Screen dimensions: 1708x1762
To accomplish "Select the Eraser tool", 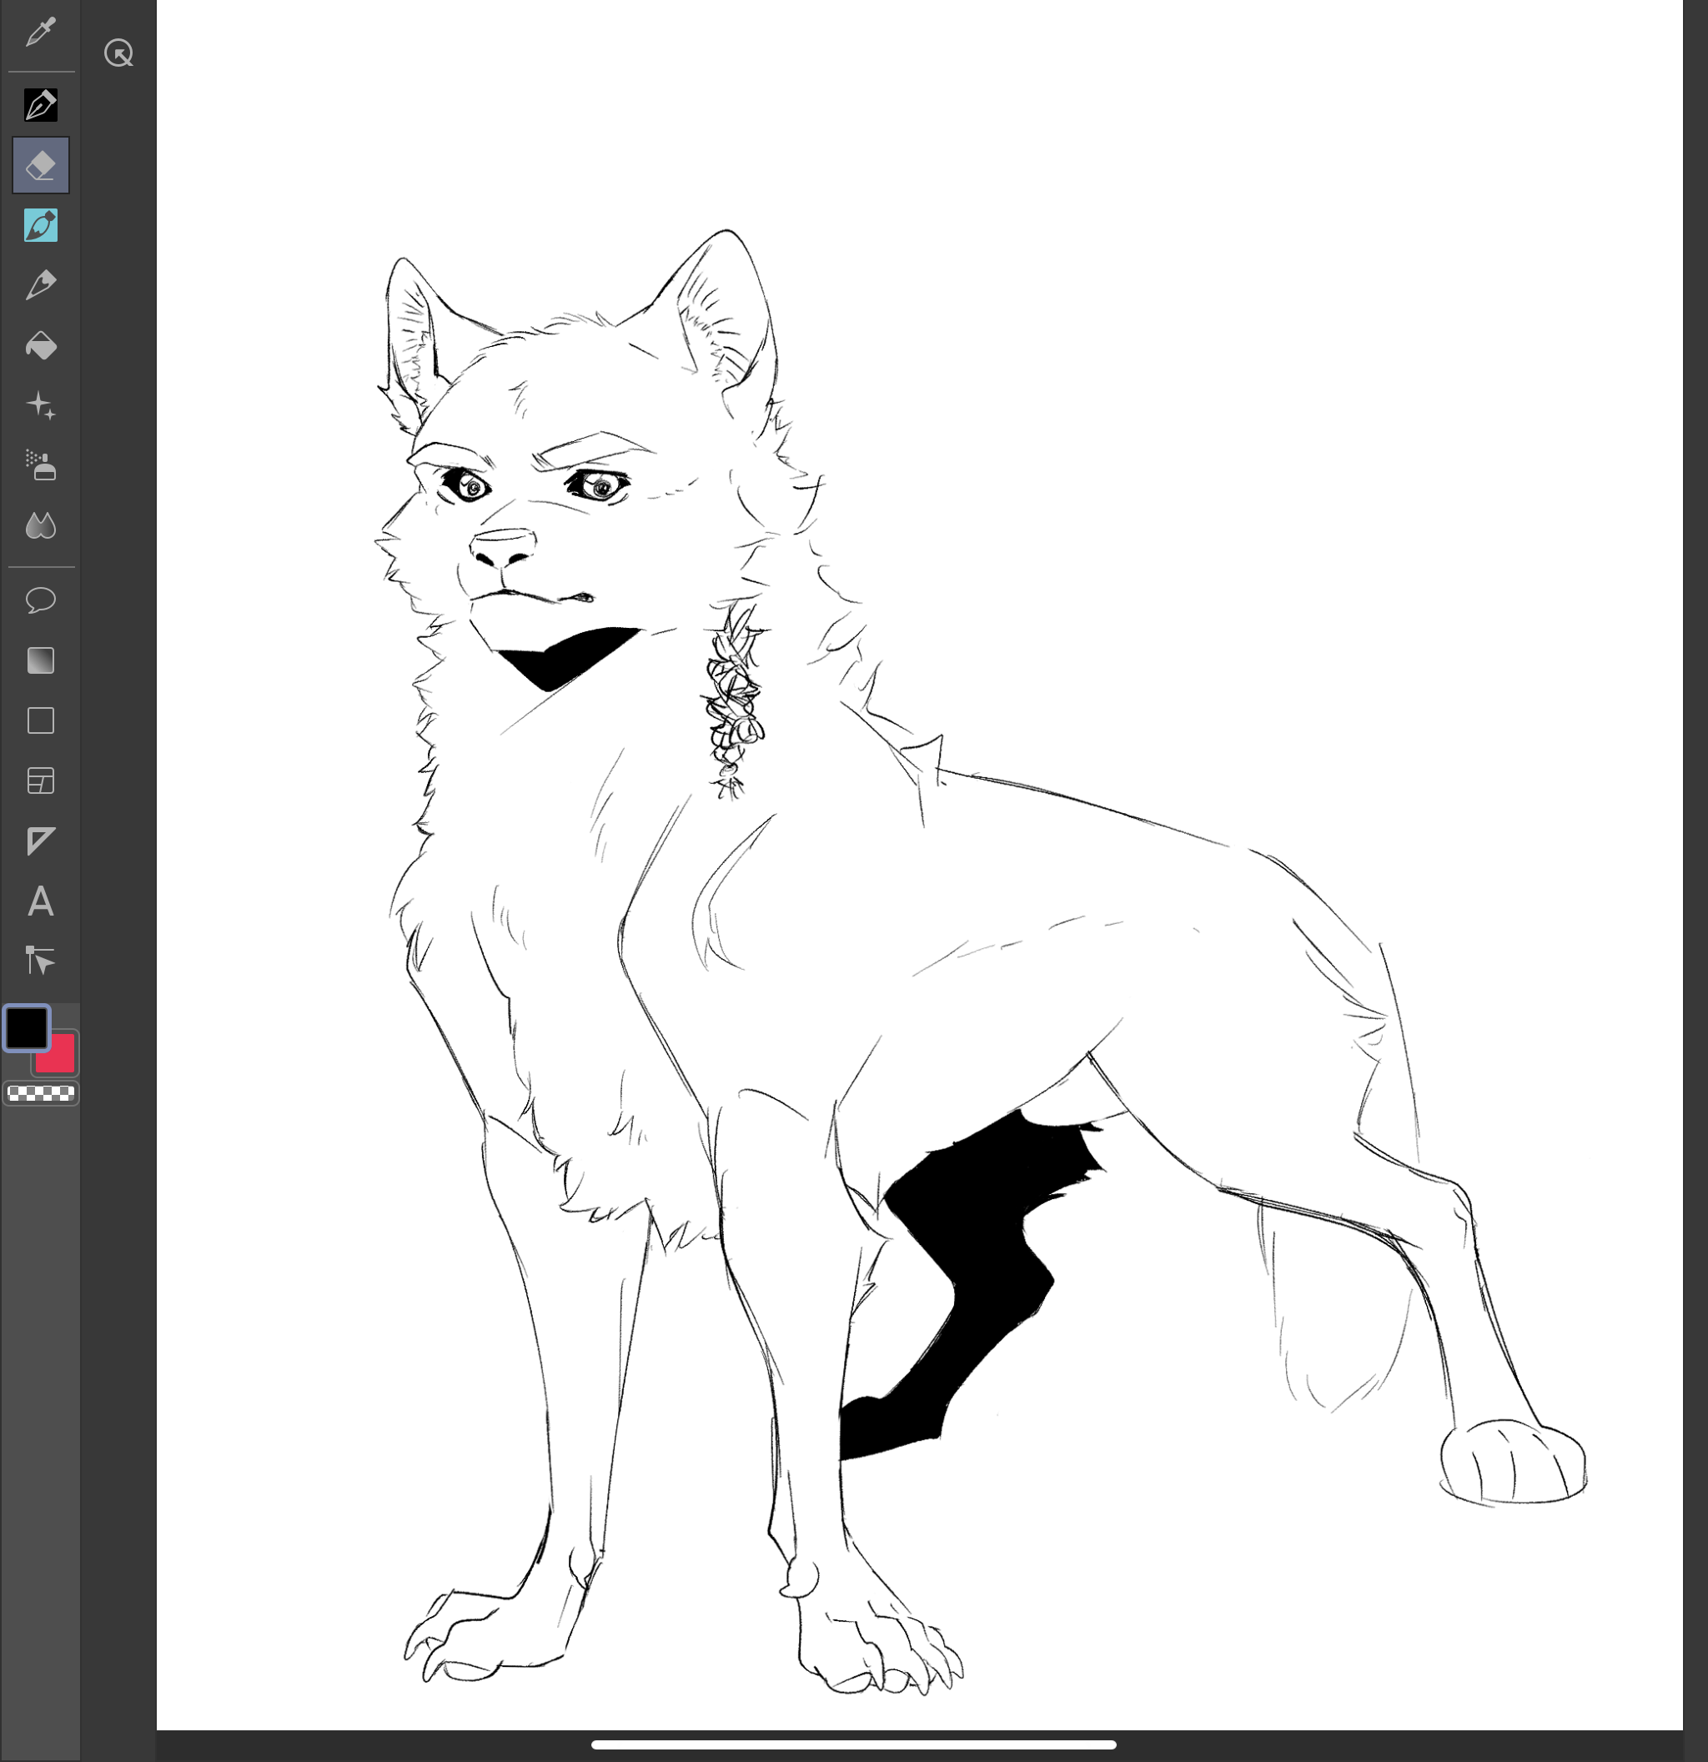I will [41, 165].
